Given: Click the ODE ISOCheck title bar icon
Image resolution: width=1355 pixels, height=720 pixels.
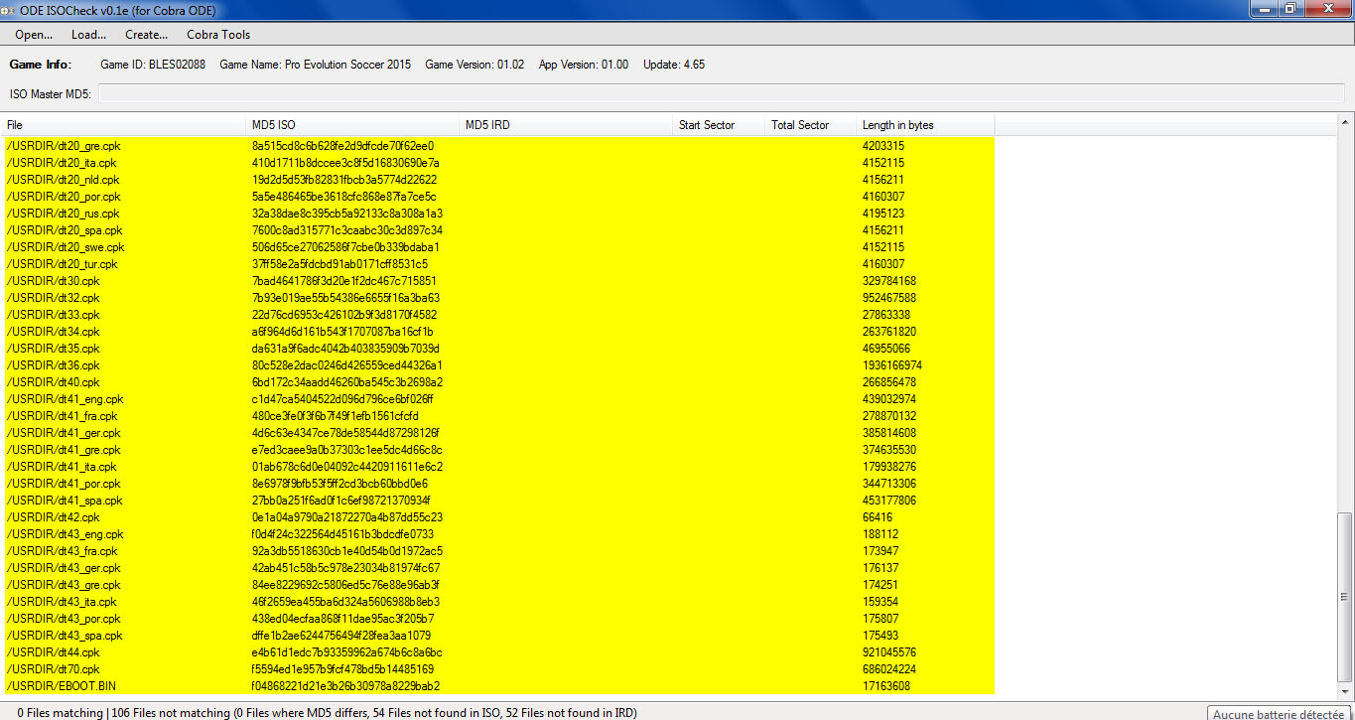Looking at the screenshot, I should 9,9.
